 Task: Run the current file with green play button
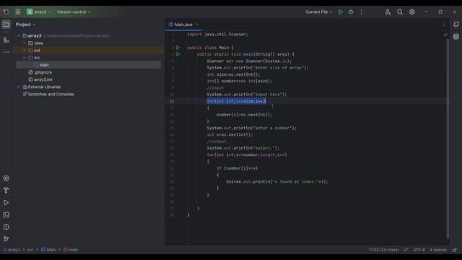[341, 12]
